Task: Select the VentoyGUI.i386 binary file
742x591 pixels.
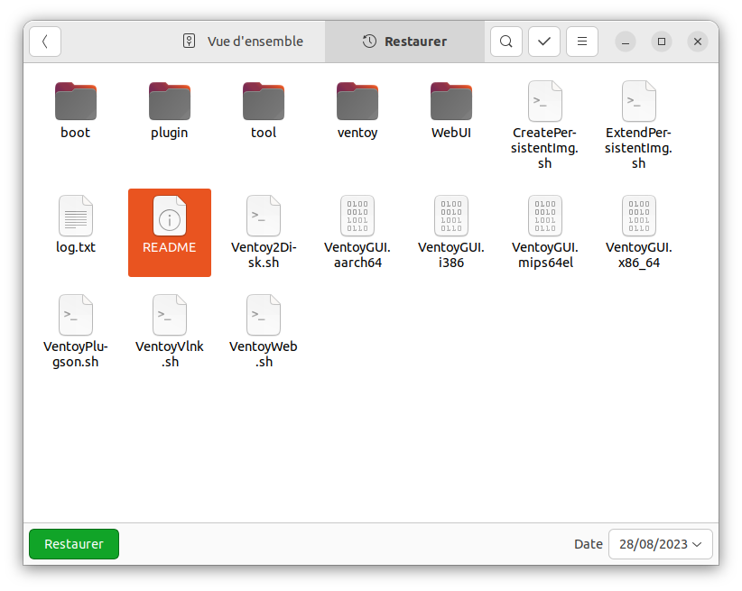Action: coord(451,232)
